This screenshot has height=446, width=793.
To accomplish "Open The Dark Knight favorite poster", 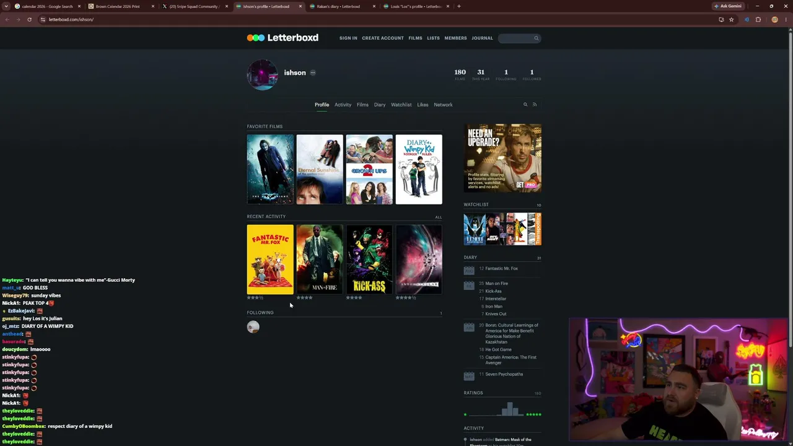I will click(x=270, y=169).
